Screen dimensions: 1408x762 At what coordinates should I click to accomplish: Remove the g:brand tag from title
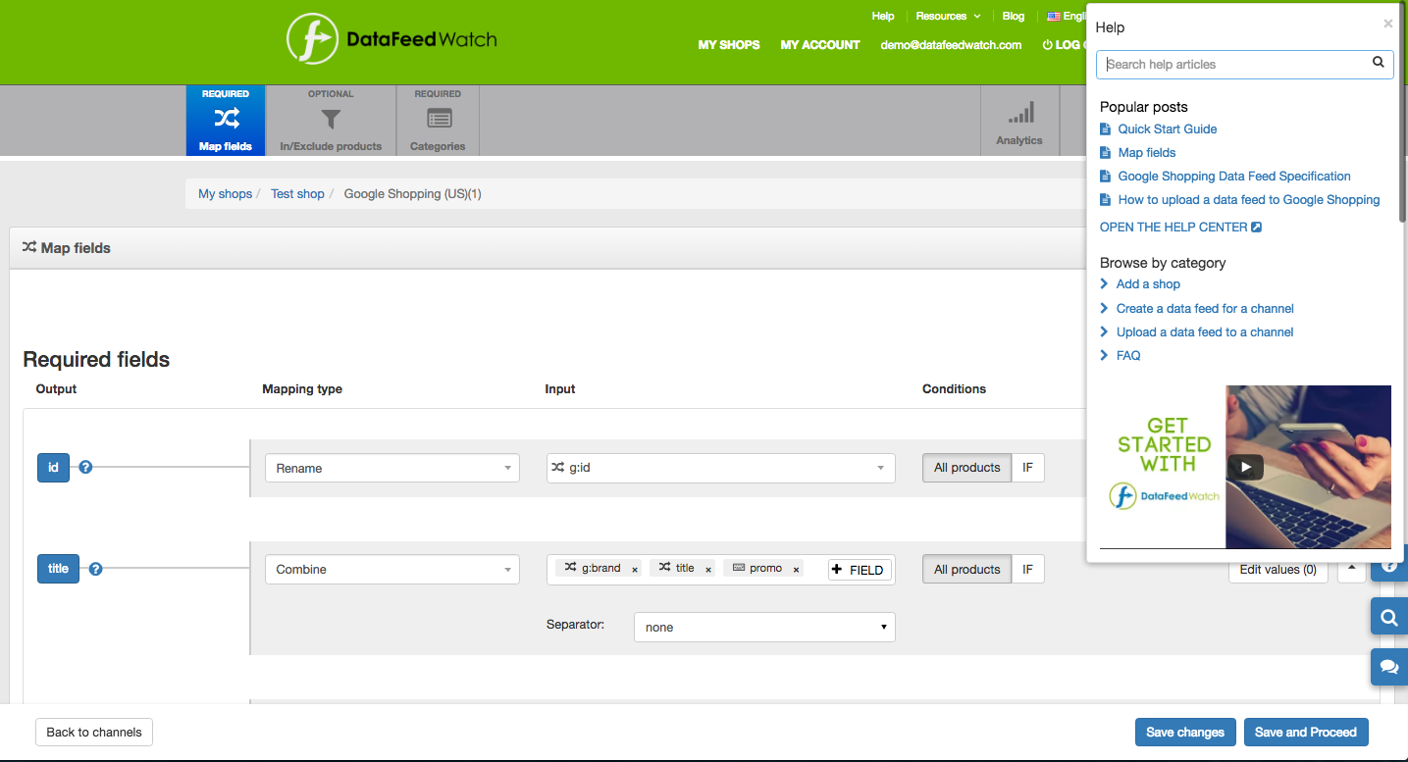(x=635, y=570)
